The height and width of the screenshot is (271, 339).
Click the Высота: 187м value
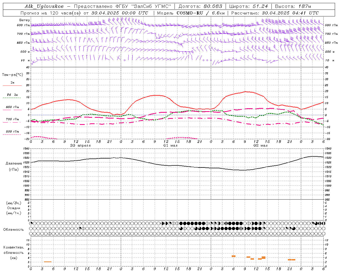(x=293, y=6)
